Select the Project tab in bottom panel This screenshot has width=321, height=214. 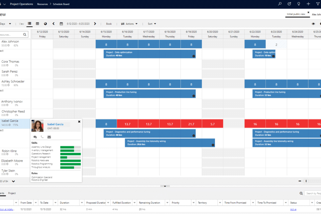(x=12, y=193)
